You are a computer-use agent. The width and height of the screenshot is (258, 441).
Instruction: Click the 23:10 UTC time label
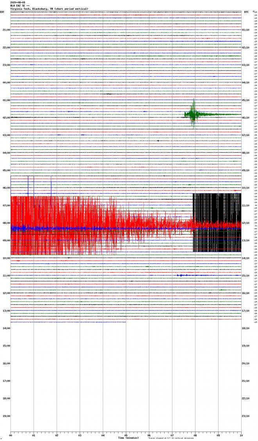246,416
